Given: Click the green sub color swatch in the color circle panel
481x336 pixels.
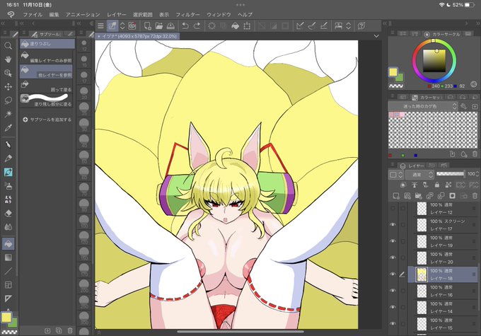Looking at the screenshot, I should [400, 78].
